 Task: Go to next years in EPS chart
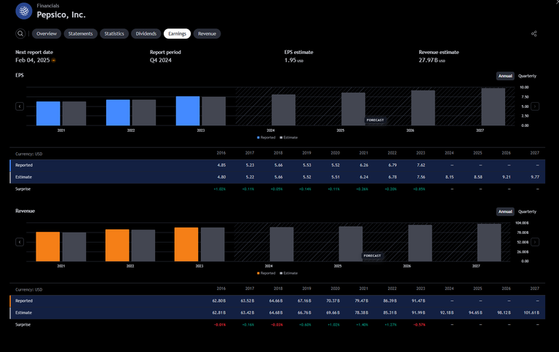click(x=535, y=106)
